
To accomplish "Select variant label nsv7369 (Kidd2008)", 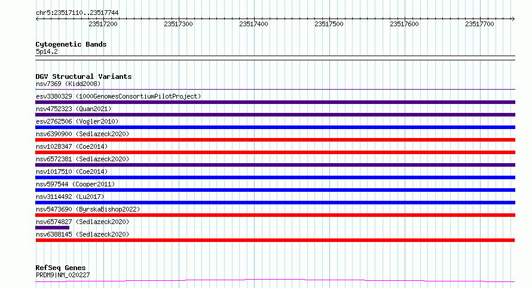I will click(68, 84).
